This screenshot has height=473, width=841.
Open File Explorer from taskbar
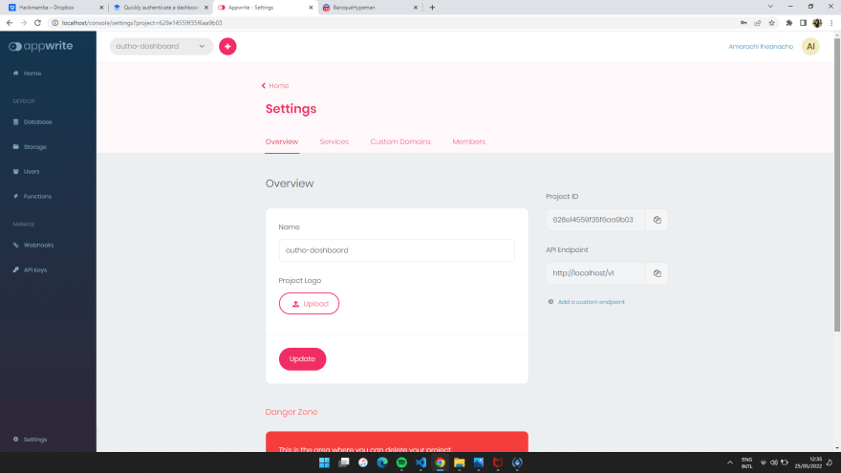(460, 462)
